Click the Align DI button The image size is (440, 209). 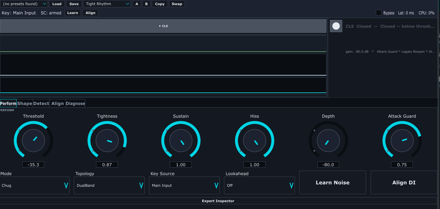[404, 182]
